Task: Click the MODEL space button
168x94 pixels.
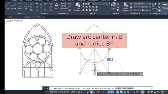Action: tap(73, 92)
